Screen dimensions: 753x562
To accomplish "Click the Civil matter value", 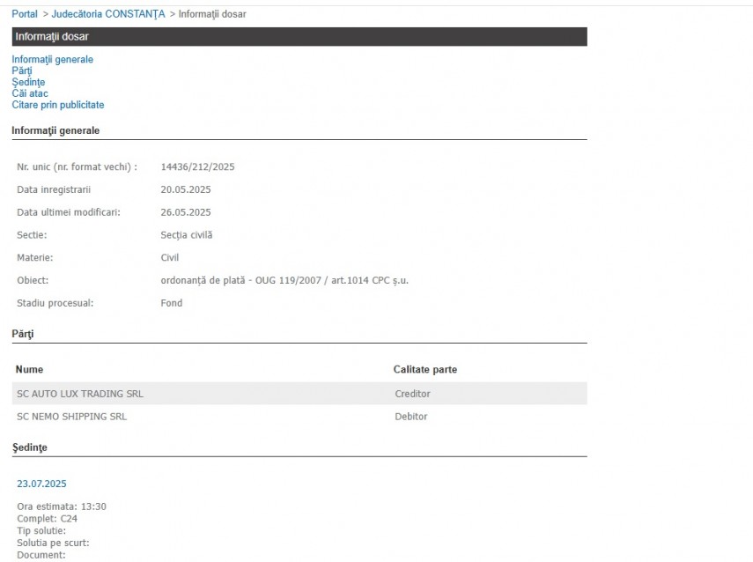I will (x=169, y=257).
